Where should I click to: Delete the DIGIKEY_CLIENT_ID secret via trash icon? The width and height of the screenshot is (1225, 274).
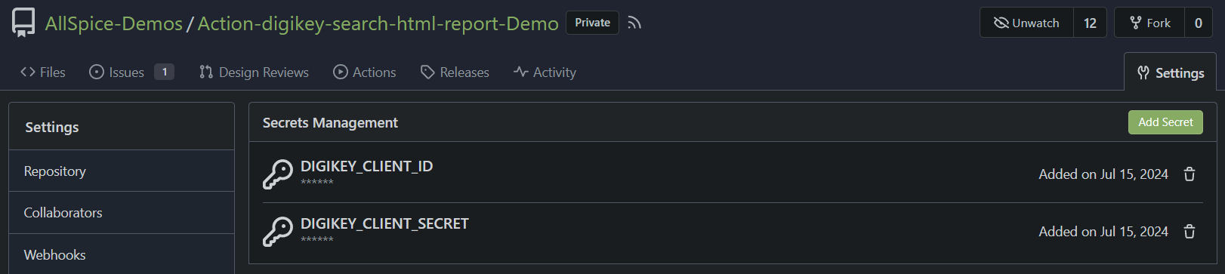[1190, 174]
